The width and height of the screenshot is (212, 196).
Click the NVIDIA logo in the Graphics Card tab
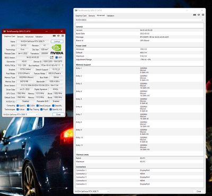pos(57,49)
